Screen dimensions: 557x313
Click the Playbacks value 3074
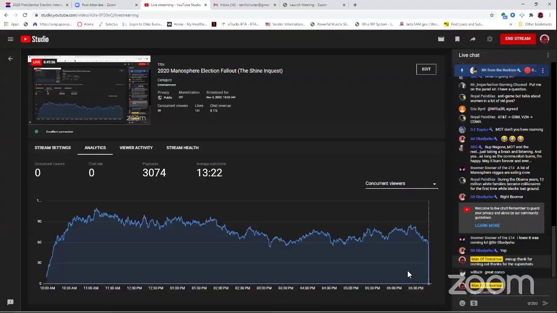point(154,173)
